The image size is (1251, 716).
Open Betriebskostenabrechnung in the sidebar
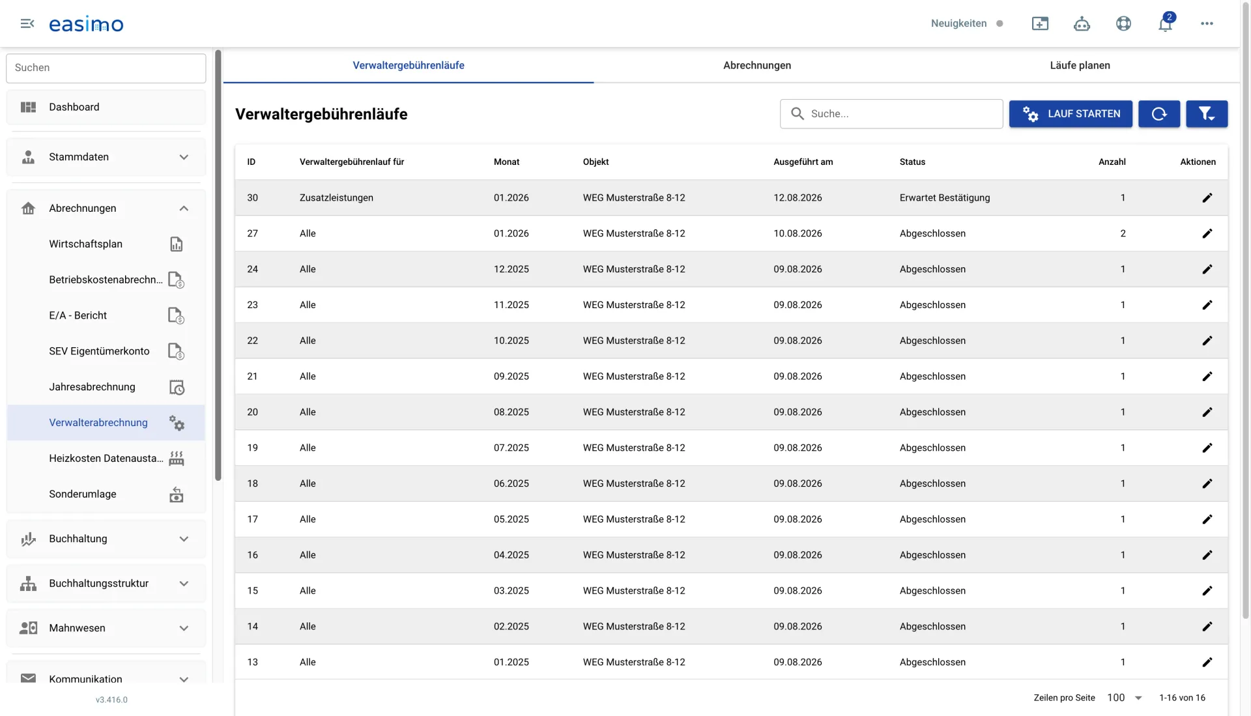[106, 279]
